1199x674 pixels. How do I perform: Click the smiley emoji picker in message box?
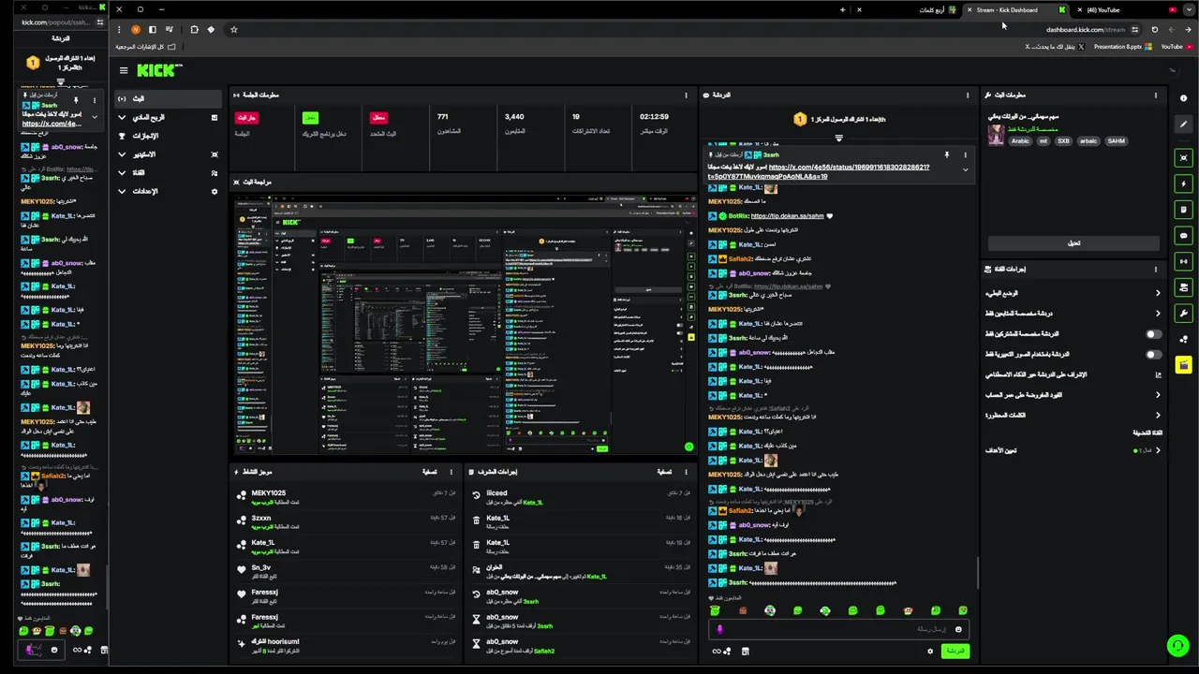[958, 629]
